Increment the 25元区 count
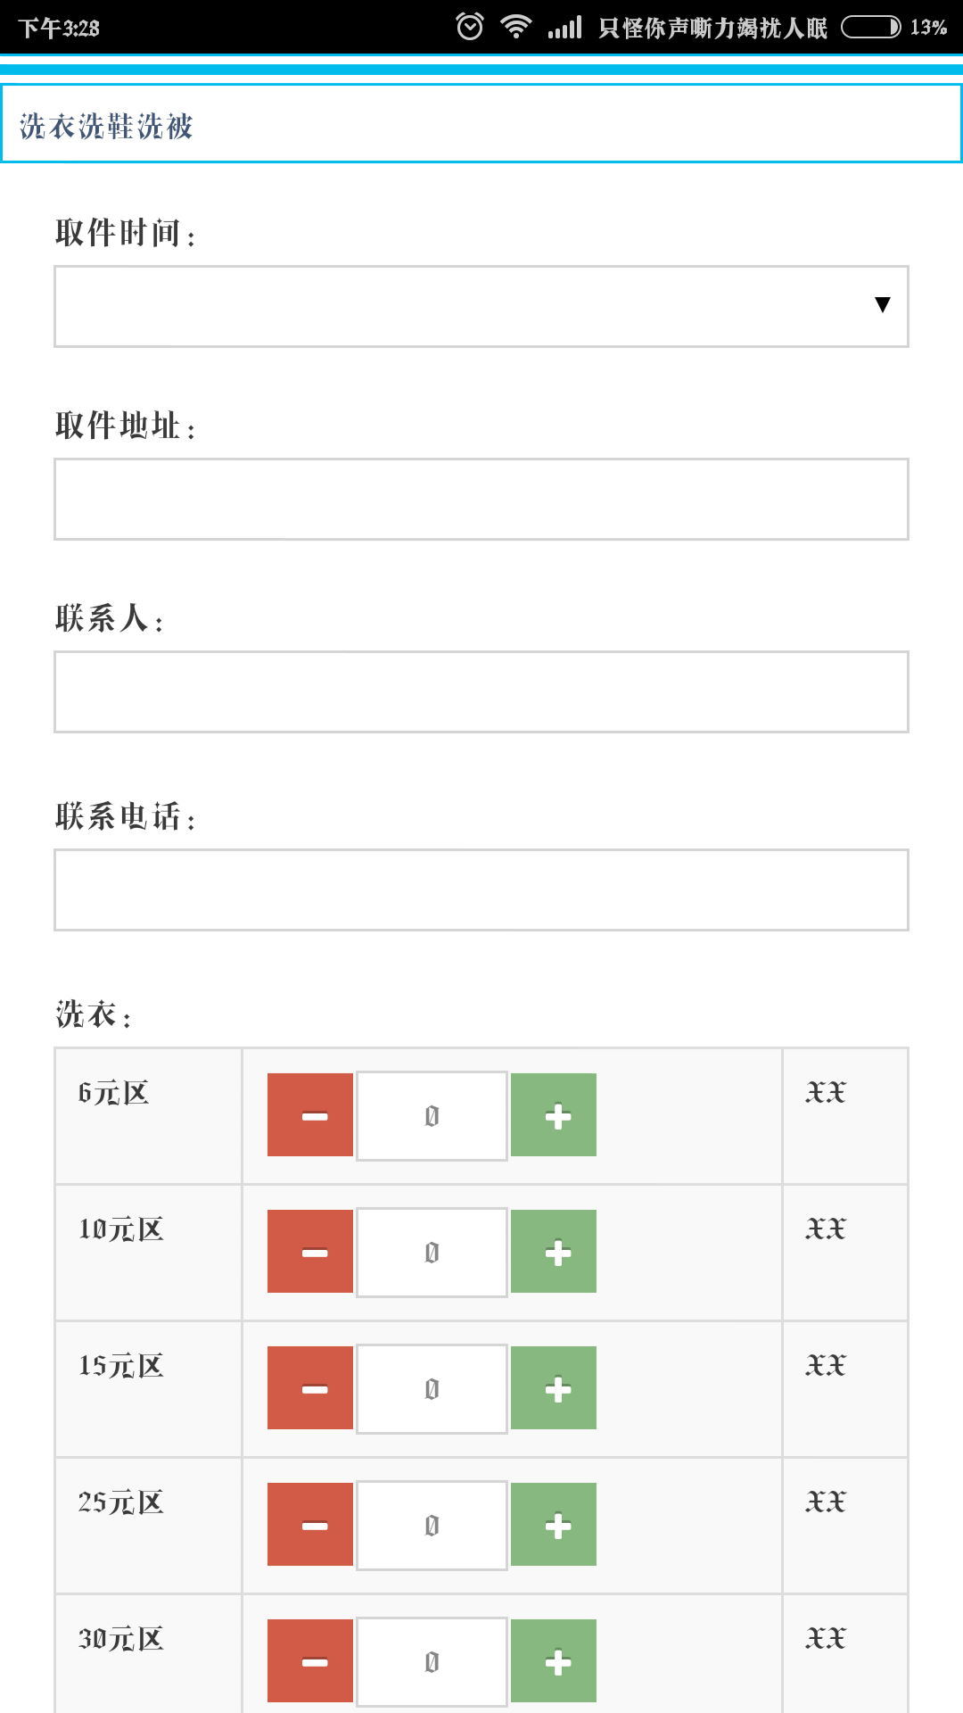This screenshot has height=1713, width=963. (554, 1525)
